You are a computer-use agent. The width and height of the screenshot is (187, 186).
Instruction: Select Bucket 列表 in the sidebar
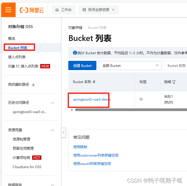18,48
